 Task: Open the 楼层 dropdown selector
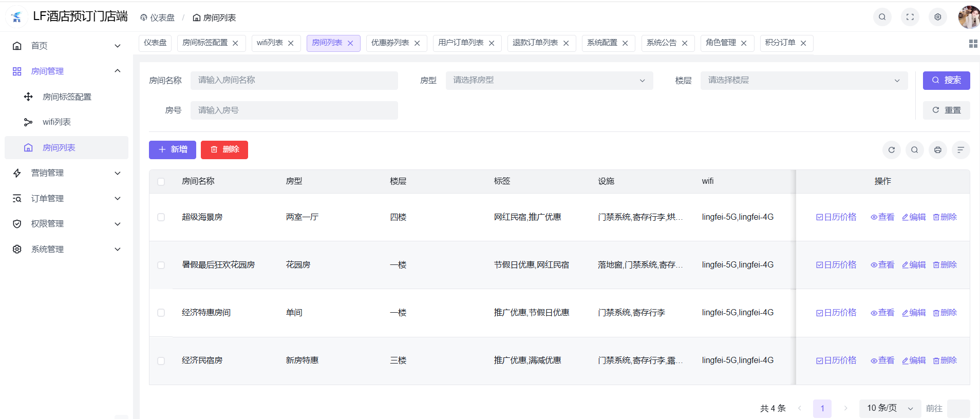point(803,81)
